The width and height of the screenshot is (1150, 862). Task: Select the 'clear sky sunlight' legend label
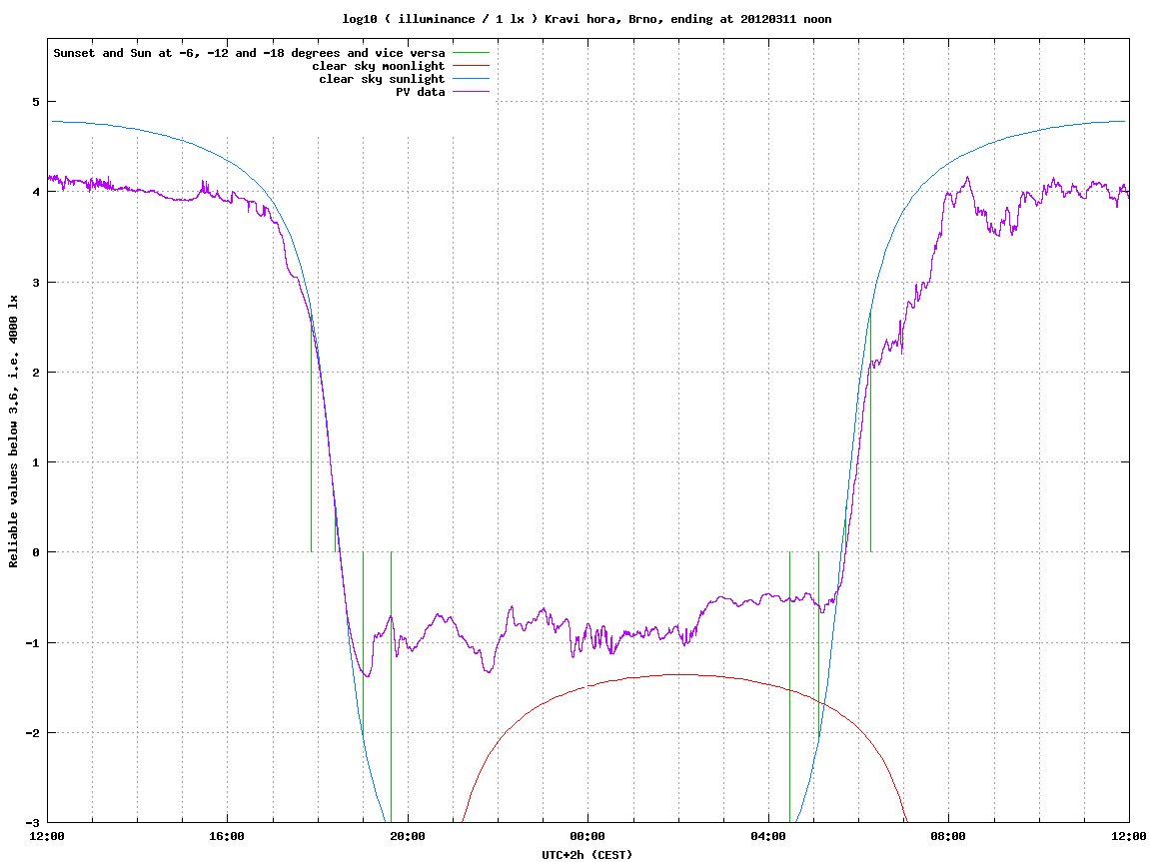click(382, 79)
